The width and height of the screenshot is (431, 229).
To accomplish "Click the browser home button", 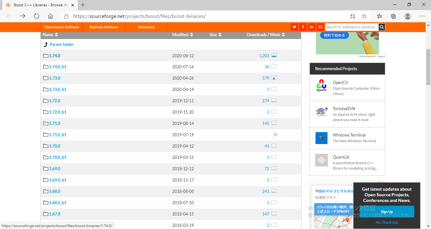I will click(50, 16).
